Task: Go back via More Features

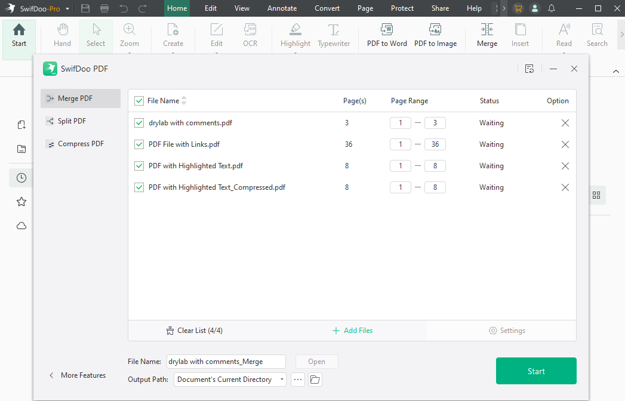Action: [x=77, y=375]
